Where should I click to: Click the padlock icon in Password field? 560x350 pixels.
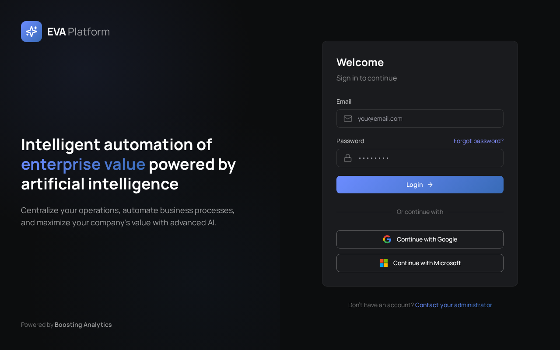(x=348, y=158)
